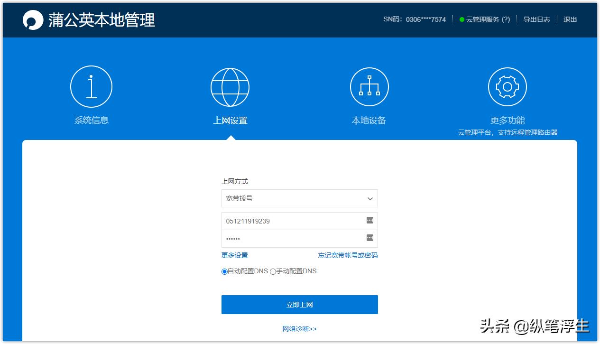Click 忘记宽带帐号或密码
Screen dimensions: 600x344
pos(348,255)
